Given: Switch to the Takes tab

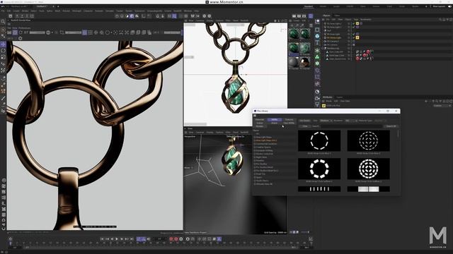Looking at the screenshot, I should (x=337, y=16).
